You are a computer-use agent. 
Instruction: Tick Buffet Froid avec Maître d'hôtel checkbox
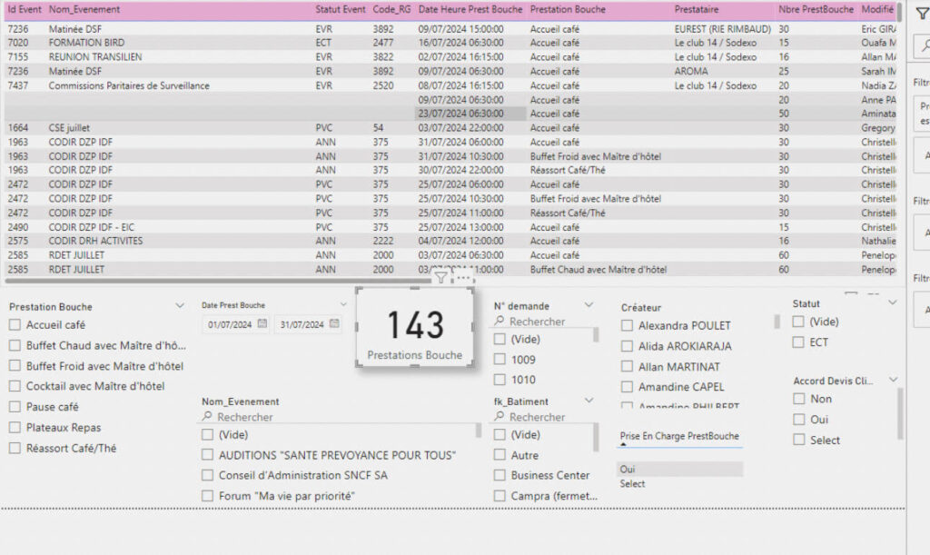pyautogui.click(x=15, y=366)
